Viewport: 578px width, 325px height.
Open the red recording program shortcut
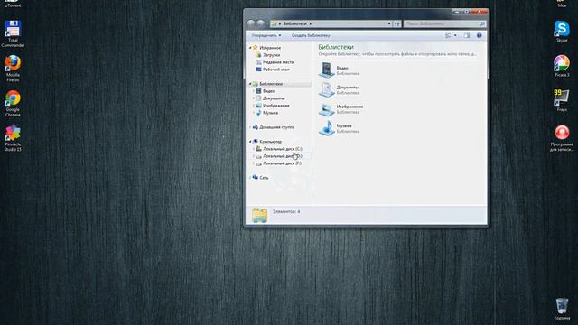tap(562, 138)
